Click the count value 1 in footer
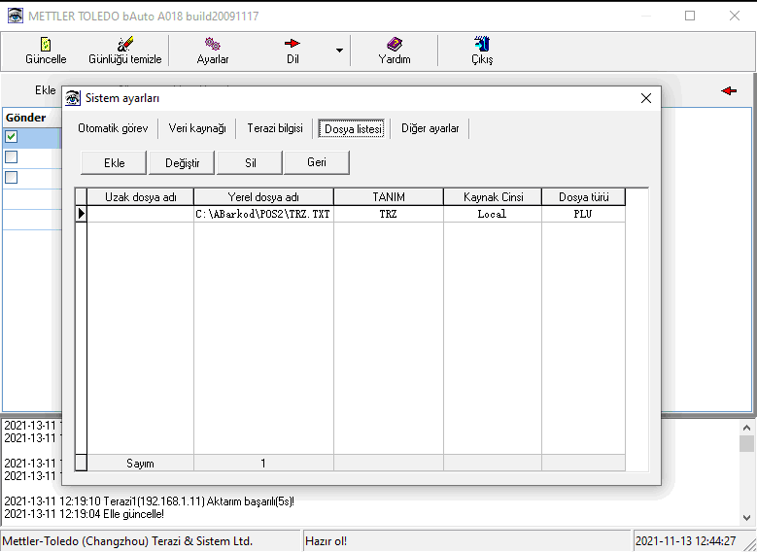 263,464
